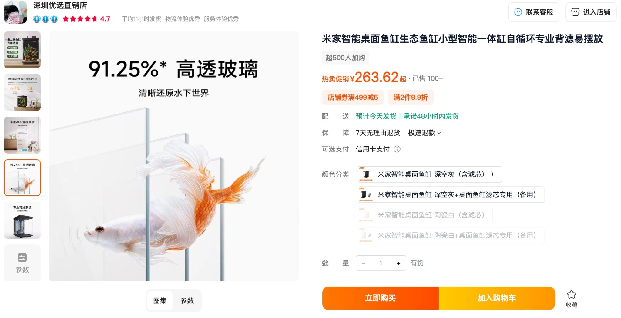
Task: Click the info icon beside 信用卡支付
Action: (397, 149)
